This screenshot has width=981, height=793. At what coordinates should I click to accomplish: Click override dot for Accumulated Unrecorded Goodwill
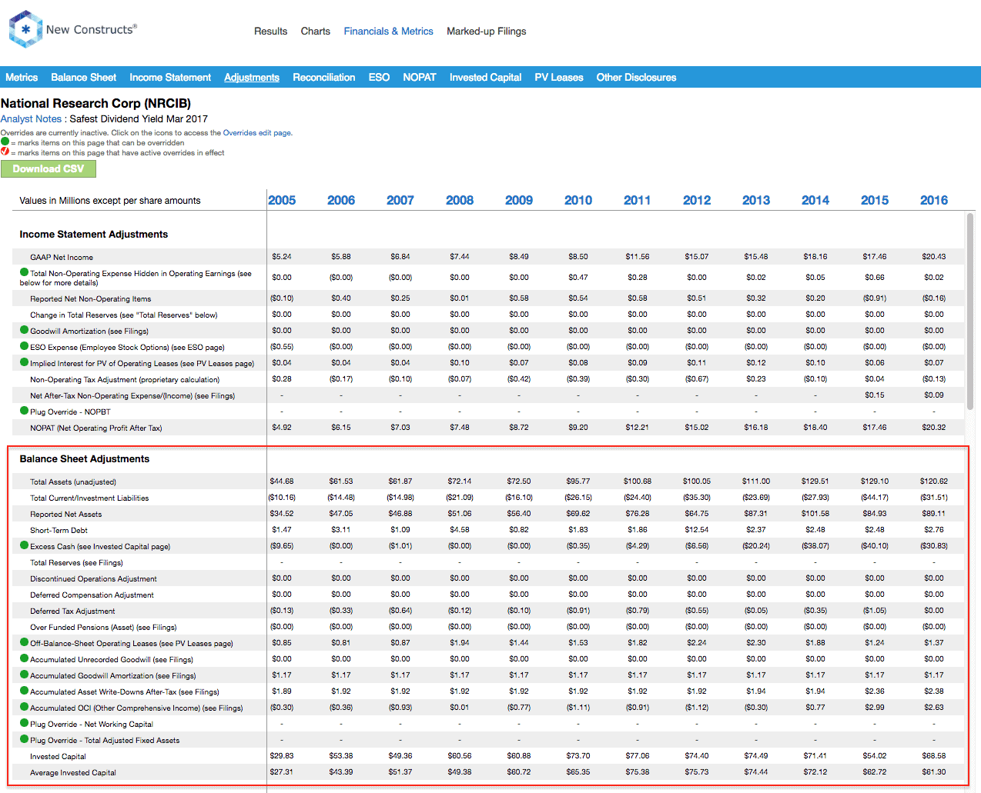coord(24,658)
